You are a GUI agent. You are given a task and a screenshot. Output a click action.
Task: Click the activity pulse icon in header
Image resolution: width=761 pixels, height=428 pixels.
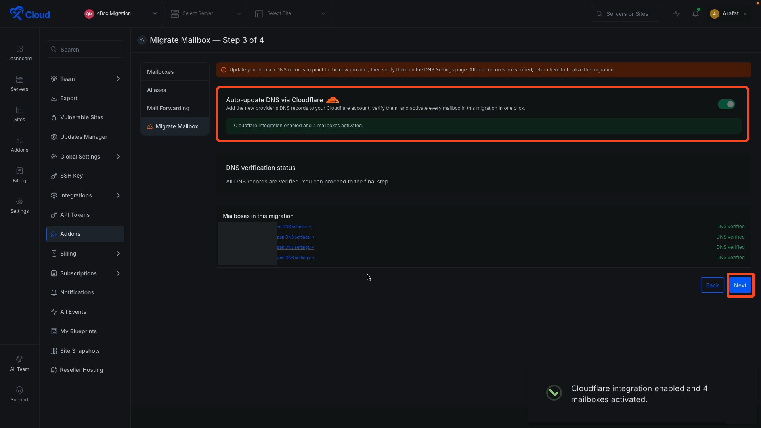tap(677, 14)
